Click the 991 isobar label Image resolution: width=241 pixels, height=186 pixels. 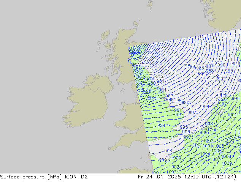[x=178, y=110]
